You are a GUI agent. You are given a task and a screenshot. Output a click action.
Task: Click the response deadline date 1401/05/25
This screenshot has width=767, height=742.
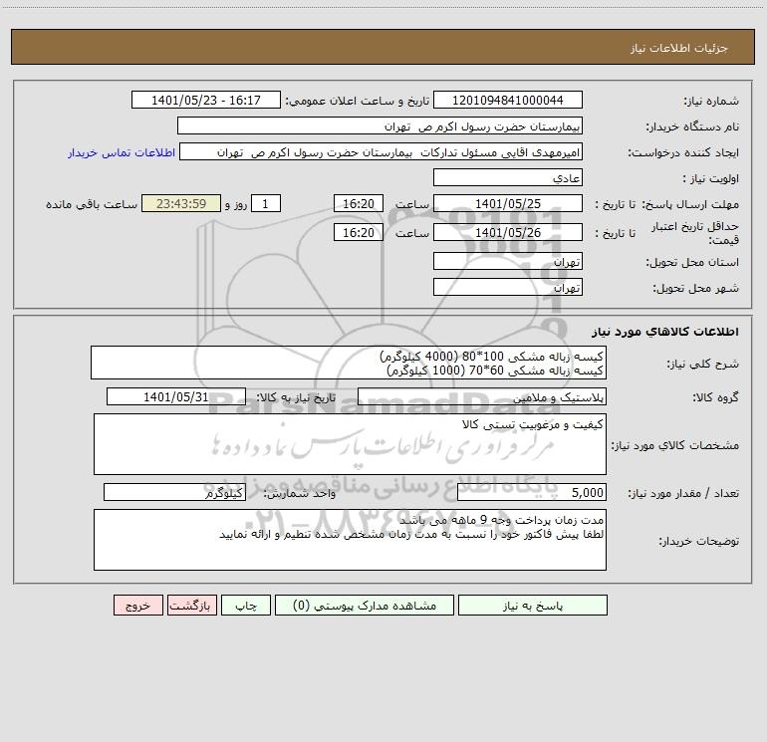coord(508,203)
